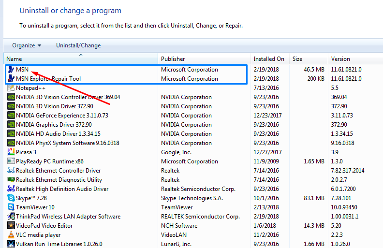This screenshot has height=248, width=383.
Task: Click the 14.3 MB size cell
Action: pyautogui.click(x=314, y=226)
